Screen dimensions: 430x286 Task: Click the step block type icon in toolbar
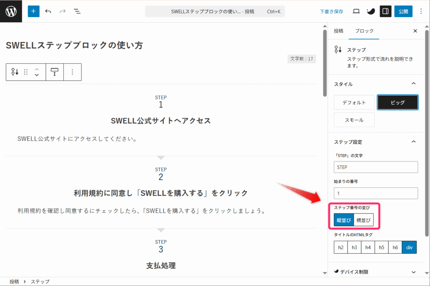pyautogui.click(x=15, y=72)
